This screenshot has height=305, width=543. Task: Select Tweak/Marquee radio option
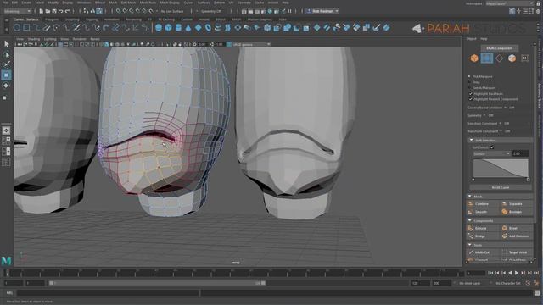click(x=469, y=88)
